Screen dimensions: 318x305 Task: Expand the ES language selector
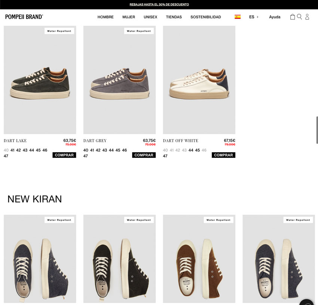(x=254, y=17)
